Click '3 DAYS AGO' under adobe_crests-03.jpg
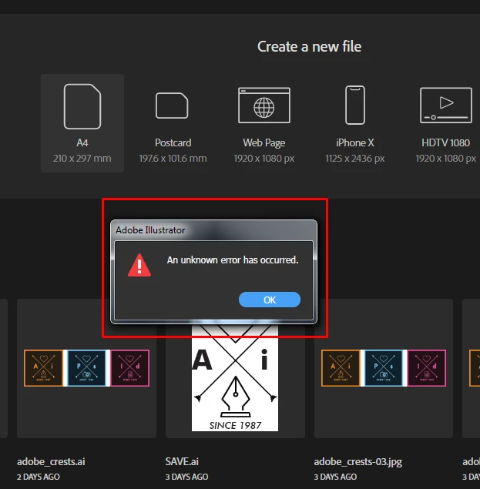Viewport: 480px width, 489px height. [335, 477]
